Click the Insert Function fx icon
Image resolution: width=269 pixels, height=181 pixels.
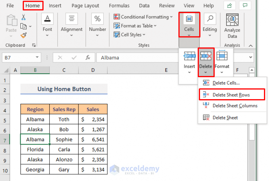tap(88, 58)
